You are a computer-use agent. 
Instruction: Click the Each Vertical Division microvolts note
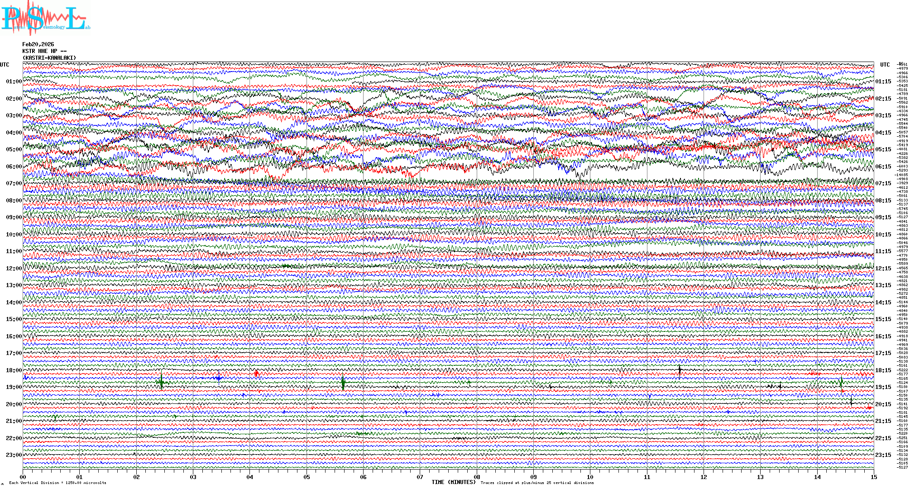57,483
